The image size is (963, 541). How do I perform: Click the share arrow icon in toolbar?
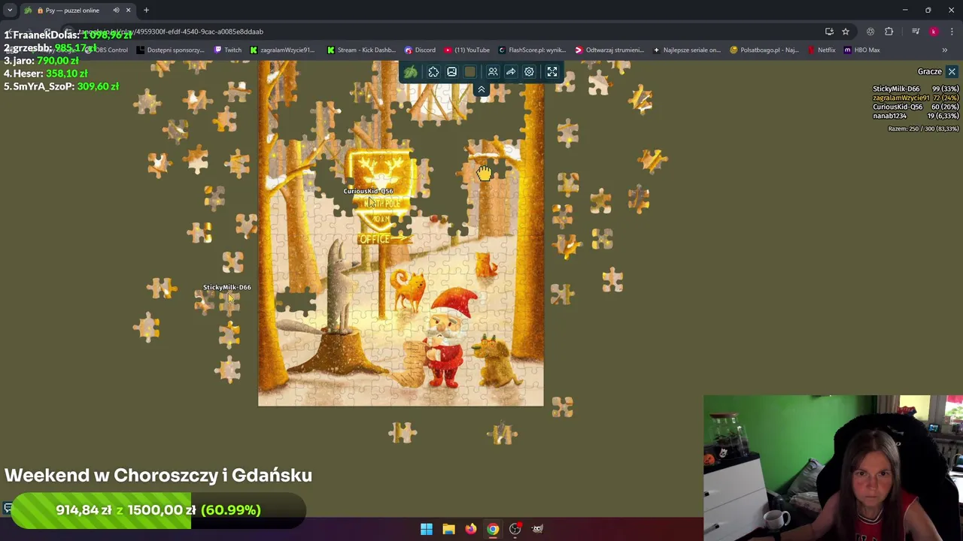511,72
